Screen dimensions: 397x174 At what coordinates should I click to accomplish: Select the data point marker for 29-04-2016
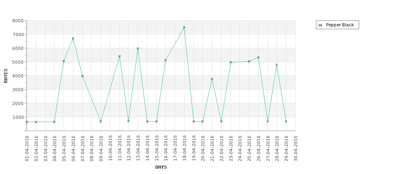[286, 121]
